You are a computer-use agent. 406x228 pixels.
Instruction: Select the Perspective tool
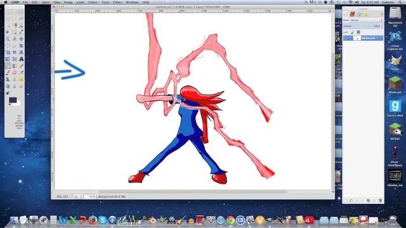[21, 52]
